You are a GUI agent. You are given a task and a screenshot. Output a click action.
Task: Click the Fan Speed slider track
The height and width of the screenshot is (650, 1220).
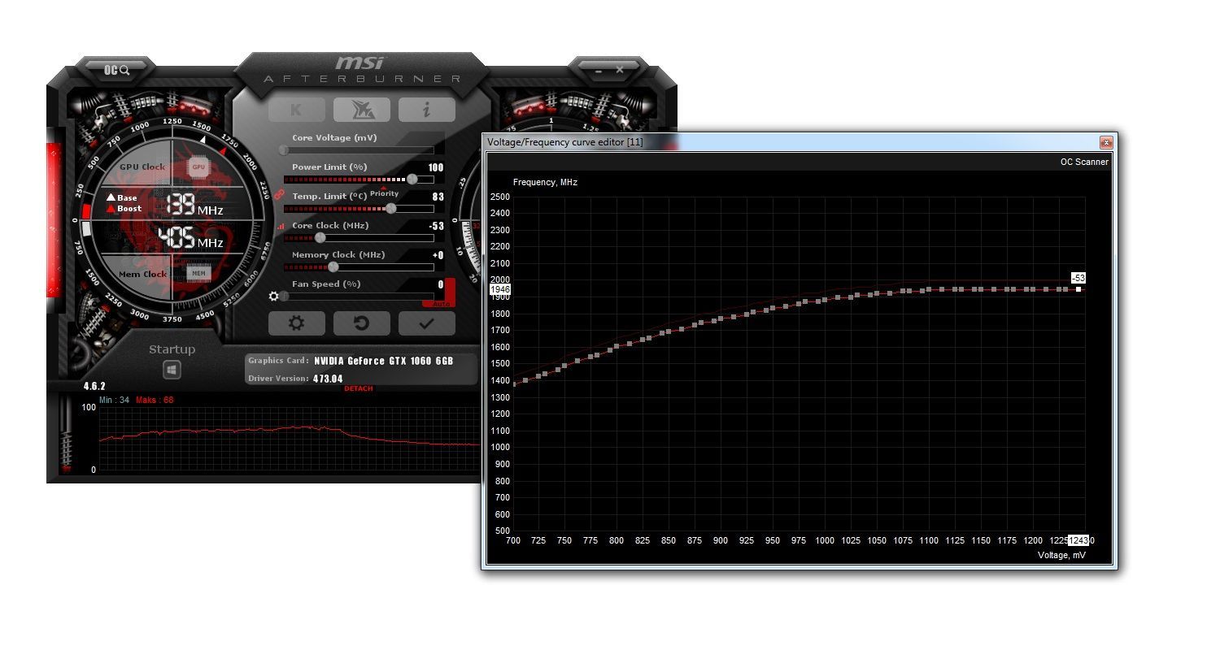(358, 296)
